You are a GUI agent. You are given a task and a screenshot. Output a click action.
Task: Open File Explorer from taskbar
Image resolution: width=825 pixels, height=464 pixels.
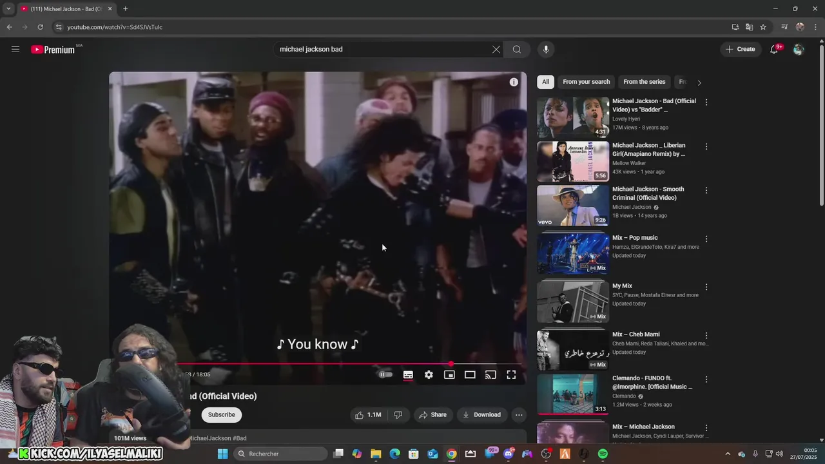[x=376, y=454]
